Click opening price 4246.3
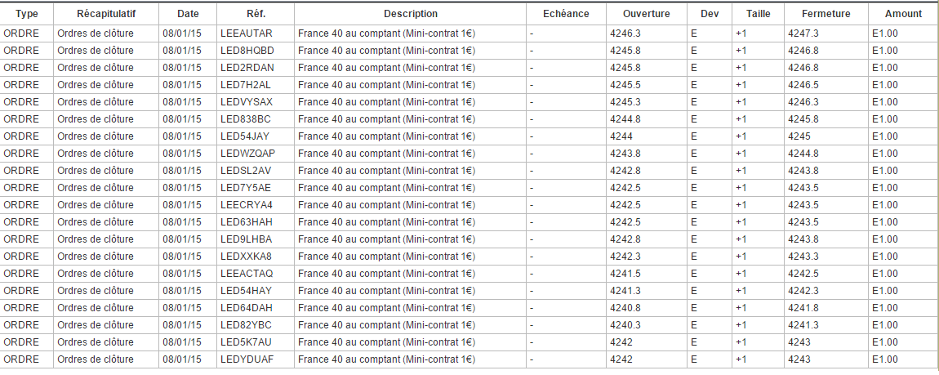Screen dimensions: 939x375 pos(625,33)
